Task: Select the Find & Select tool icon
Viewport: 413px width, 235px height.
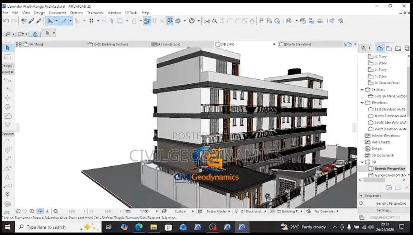Action: 24,21
